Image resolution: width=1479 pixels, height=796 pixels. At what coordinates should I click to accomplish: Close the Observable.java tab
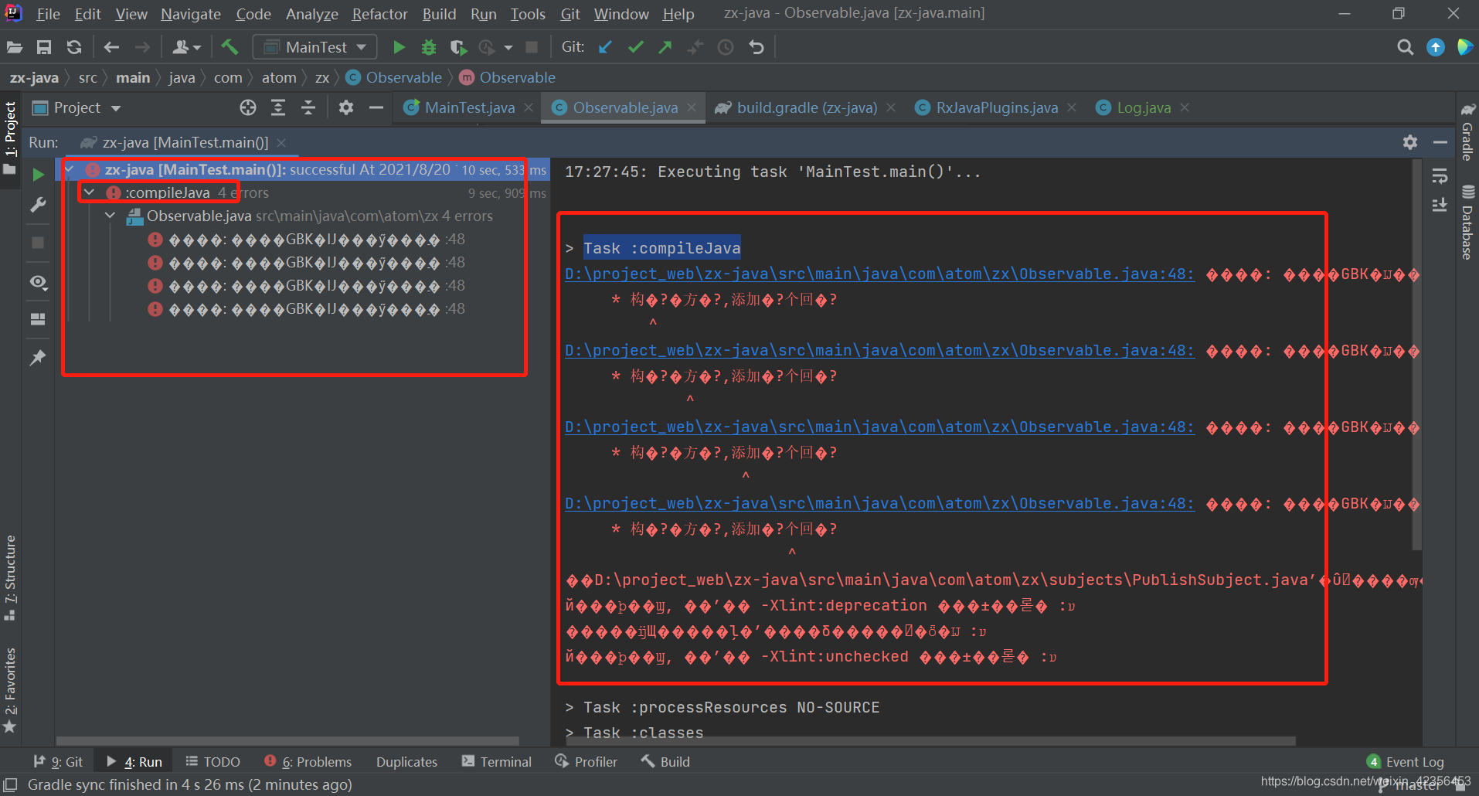692,107
